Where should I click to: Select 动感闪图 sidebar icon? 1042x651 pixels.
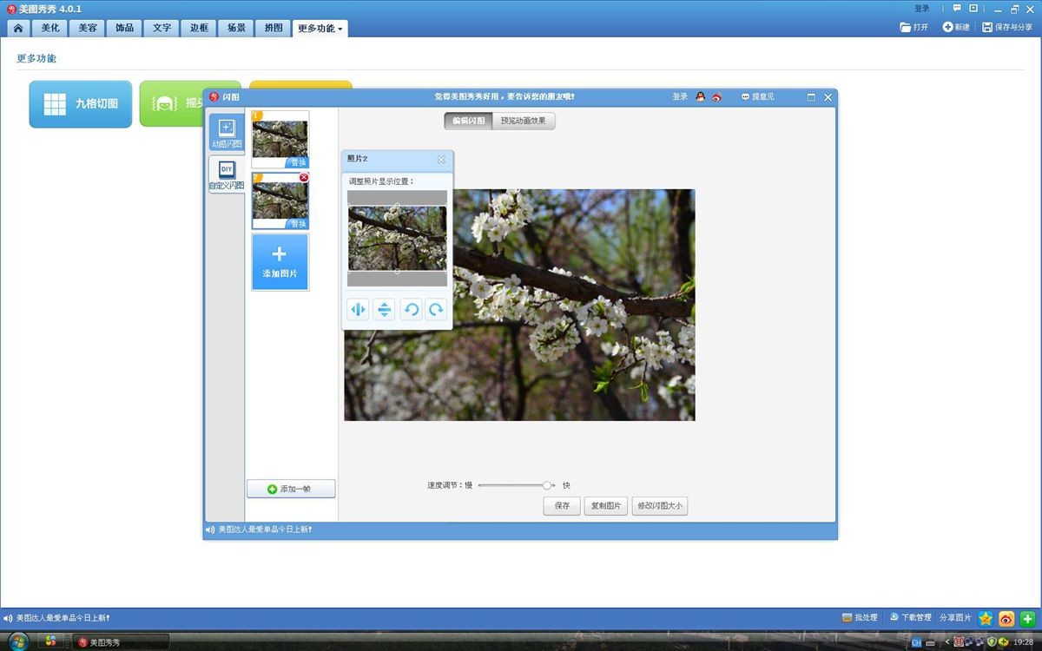coord(227,133)
